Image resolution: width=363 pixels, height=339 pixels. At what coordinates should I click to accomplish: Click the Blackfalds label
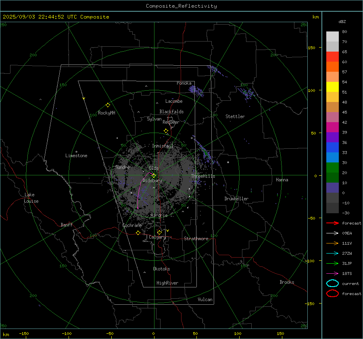[x=171, y=112]
